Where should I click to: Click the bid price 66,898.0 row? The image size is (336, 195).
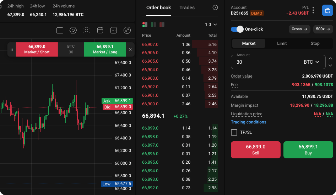point(180,137)
